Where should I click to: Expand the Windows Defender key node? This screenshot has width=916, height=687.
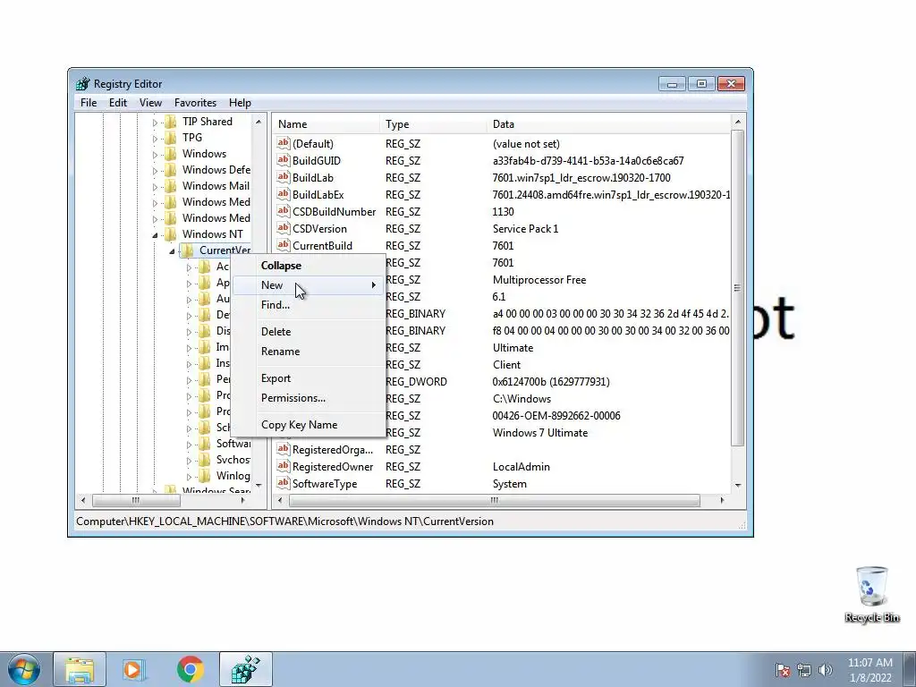click(x=155, y=171)
